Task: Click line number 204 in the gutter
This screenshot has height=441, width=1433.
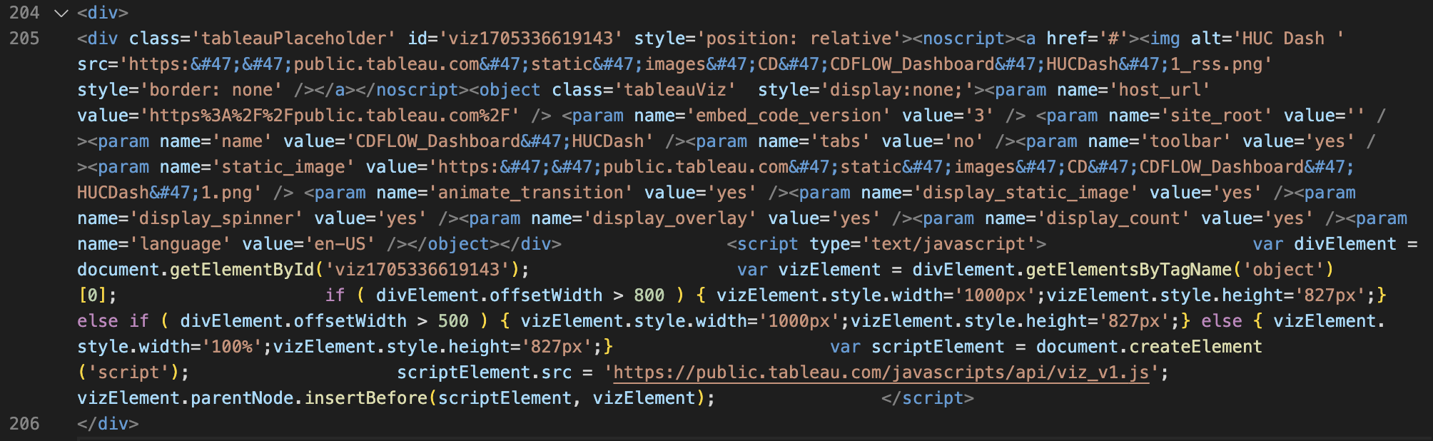Action: (x=24, y=13)
